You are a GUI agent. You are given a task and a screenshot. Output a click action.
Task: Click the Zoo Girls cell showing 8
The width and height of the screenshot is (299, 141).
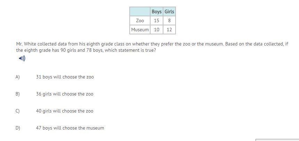(169, 20)
